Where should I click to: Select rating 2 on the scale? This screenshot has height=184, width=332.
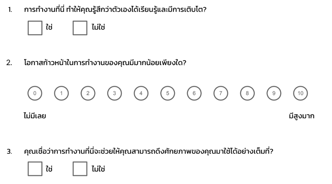pyautogui.click(x=88, y=93)
